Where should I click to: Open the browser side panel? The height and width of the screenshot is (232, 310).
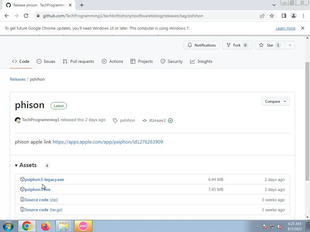(284, 16)
